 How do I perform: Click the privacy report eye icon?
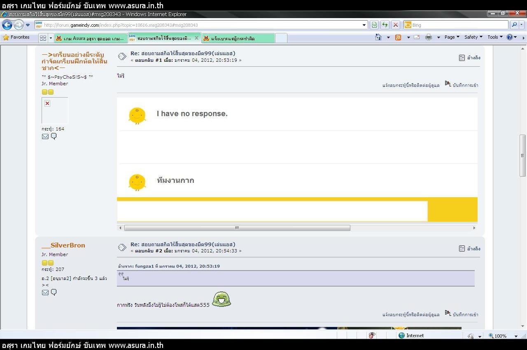coord(372,336)
